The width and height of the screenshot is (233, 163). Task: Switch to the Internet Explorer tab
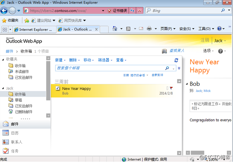[35, 30]
